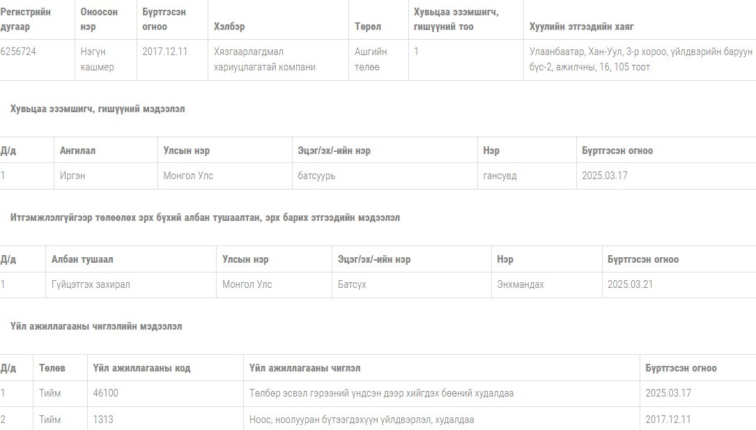Select the Иргэн category cell
The image size is (756, 430).
[72, 176]
